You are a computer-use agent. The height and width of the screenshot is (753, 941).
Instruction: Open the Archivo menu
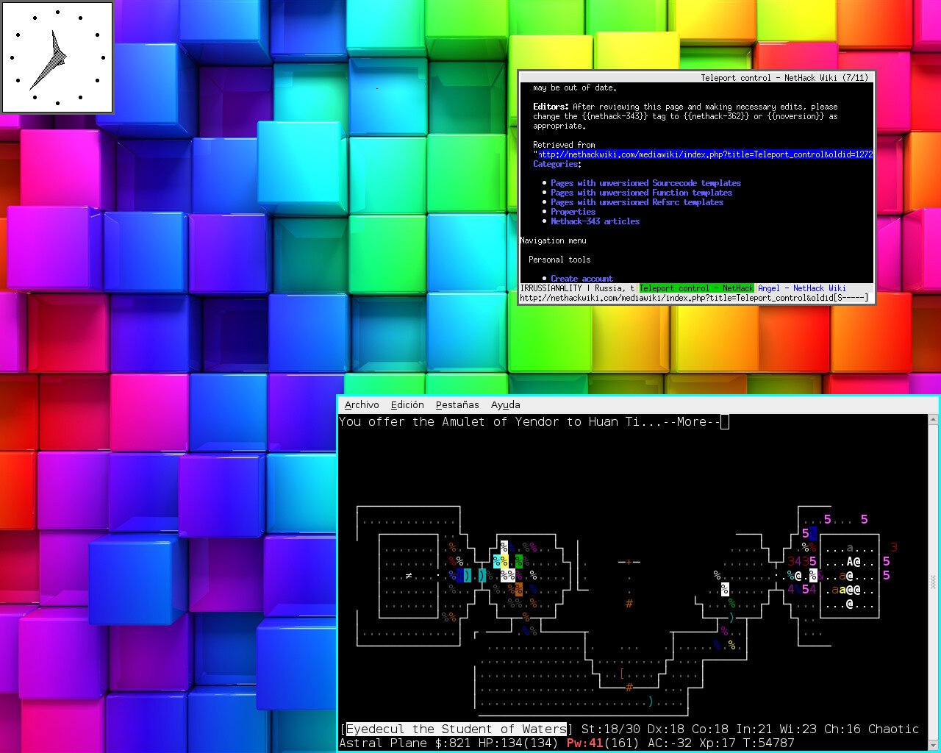click(362, 404)
